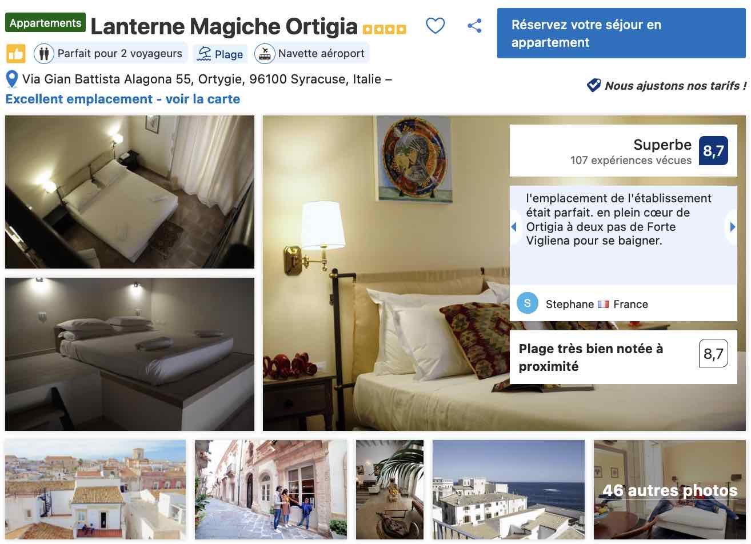The image size is (751, 544).
Task: Open the street with family thumbnail
Action: pos(271,490)
